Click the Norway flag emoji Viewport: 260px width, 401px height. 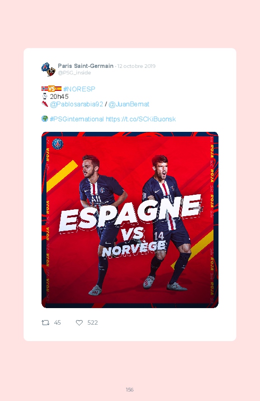(x=44, y=89)
